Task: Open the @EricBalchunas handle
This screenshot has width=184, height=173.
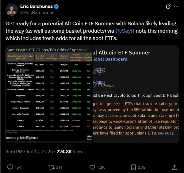Action: click(x=37, y=13)
